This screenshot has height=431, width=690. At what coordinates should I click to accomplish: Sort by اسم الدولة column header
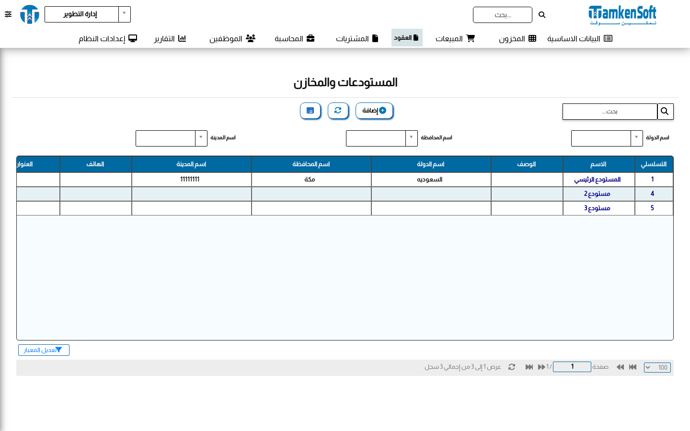(431, 164)
